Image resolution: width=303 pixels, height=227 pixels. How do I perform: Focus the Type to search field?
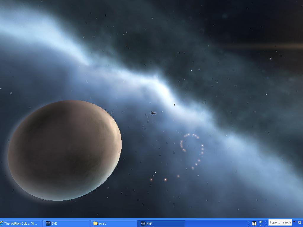280,222
